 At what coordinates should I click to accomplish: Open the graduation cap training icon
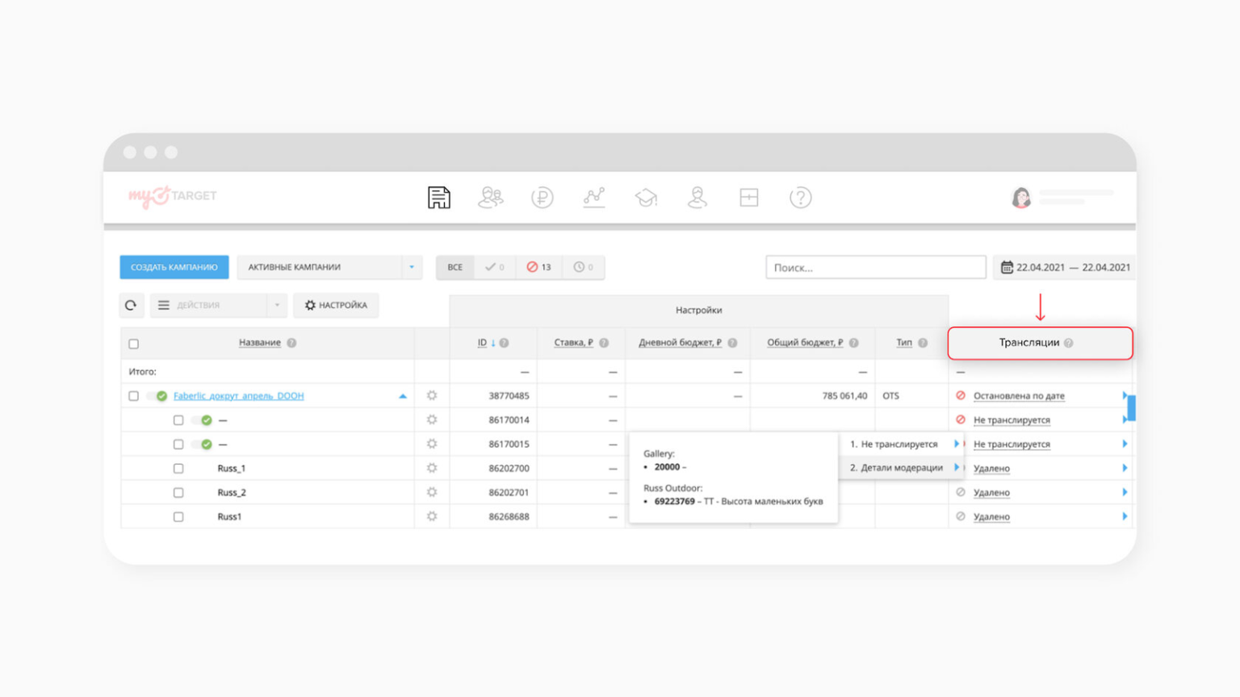pos(646,198)
